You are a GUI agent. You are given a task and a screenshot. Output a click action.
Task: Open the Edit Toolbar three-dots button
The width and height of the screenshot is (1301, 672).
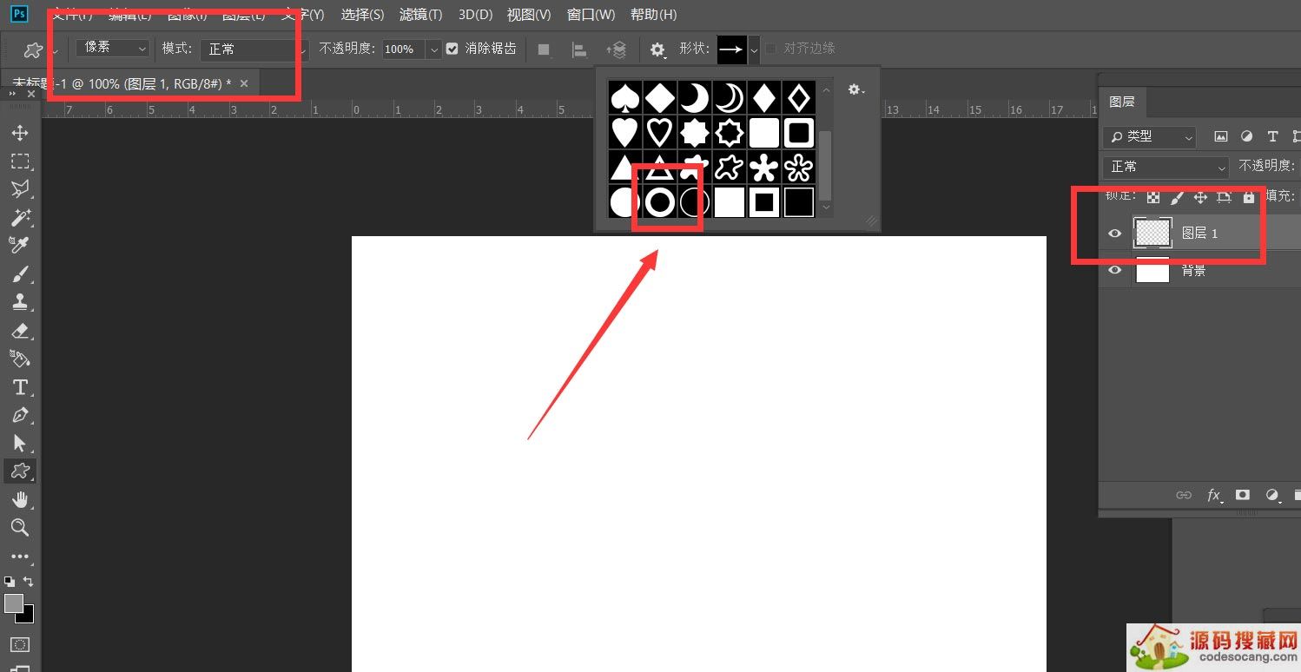19,557
